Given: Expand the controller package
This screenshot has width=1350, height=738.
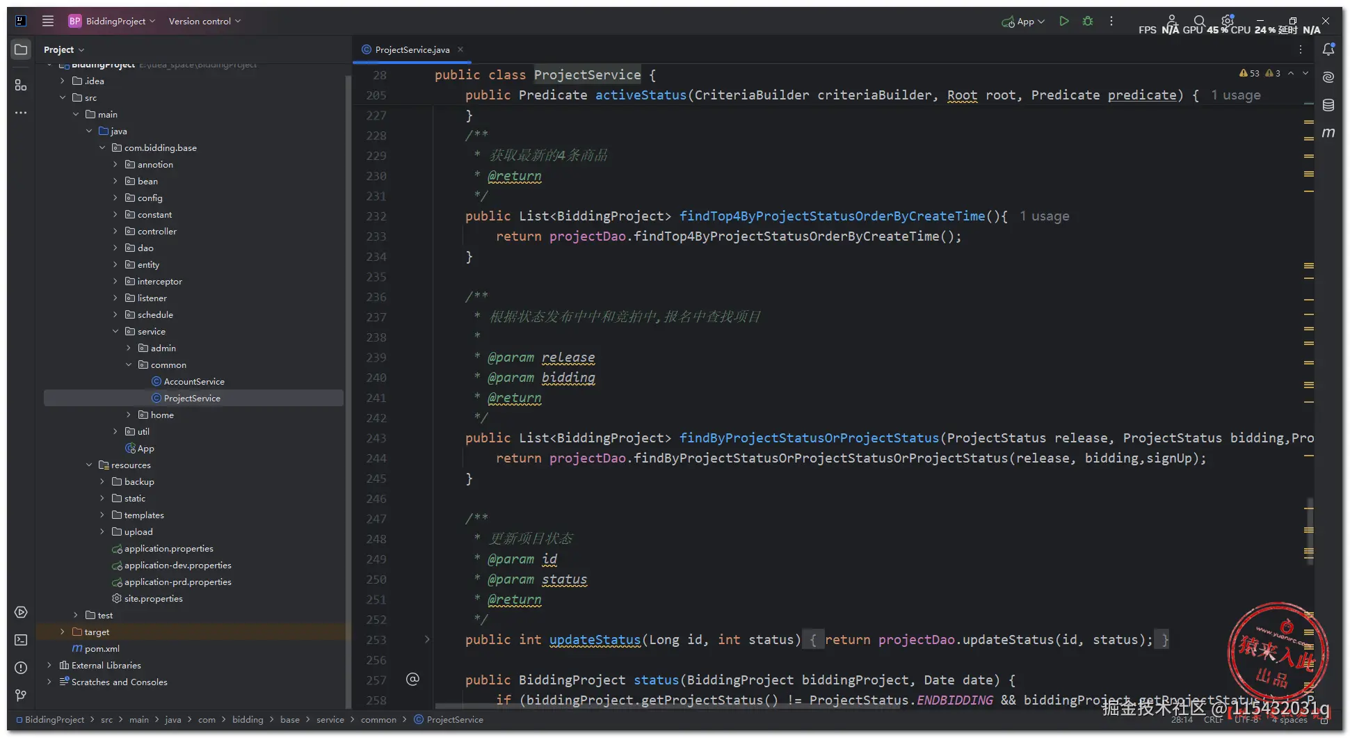Looking at the screenshot, I should (x=115, y=231).
